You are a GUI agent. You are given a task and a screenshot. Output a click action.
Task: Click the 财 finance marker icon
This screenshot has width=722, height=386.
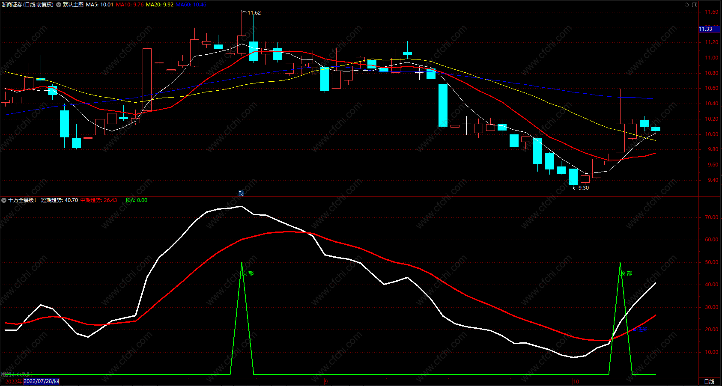[x=241, y=193]
